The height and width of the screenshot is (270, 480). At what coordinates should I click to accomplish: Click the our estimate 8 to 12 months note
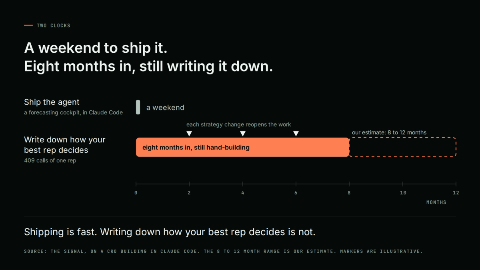(x=389, y=132)
